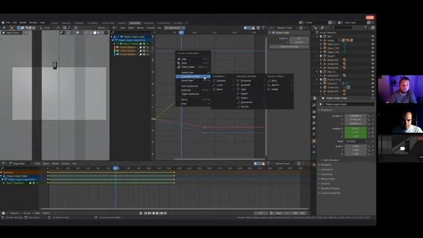
Task: Click the Cursor to Selection button
Action: pyautogui.click(x=289, y=47)
